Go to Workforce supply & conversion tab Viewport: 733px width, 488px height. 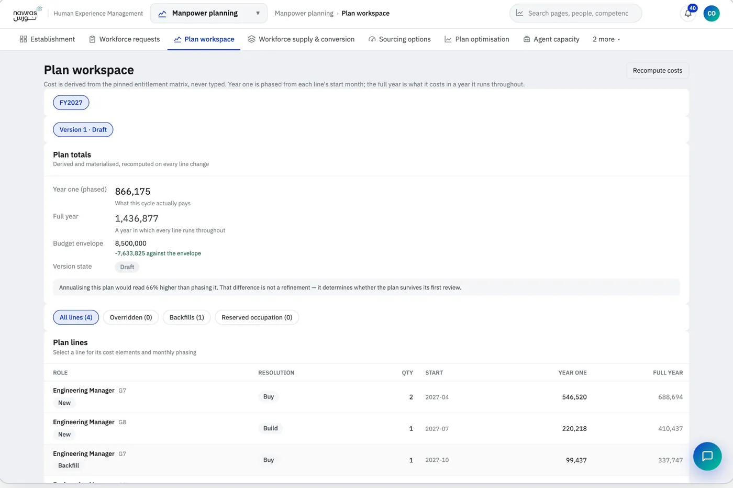pyautogui.click(x=301, y=39)
